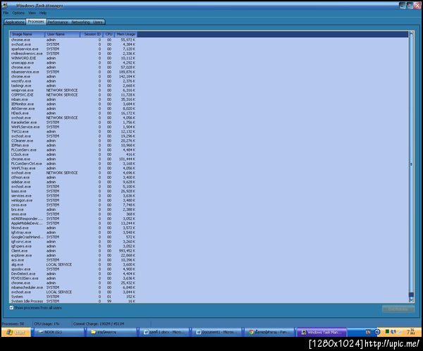Viewport: 423px width, 351px height.
Task: Select the winlogon.exe process row
Action: (73, 200)
